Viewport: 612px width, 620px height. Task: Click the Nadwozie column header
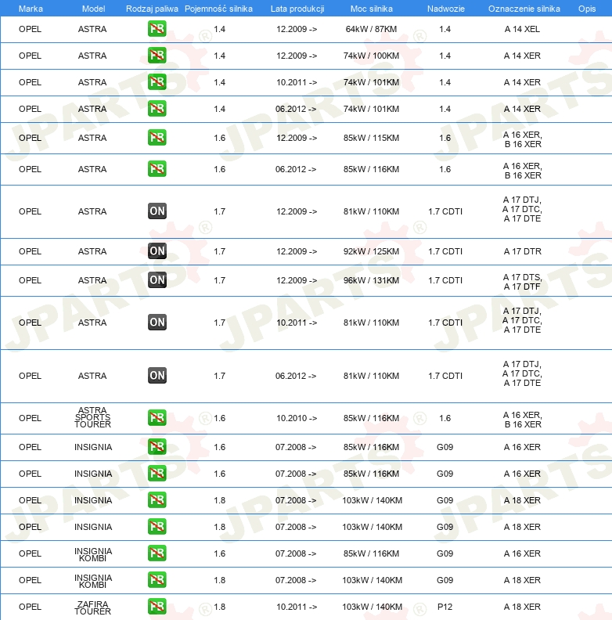click(446, 9)
